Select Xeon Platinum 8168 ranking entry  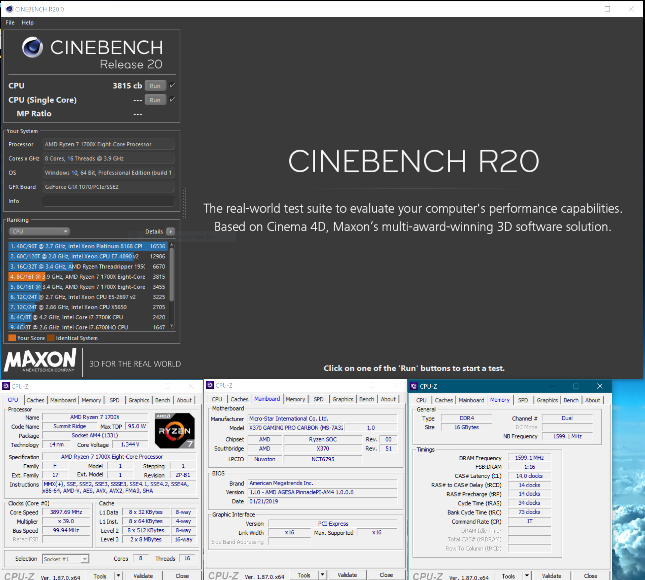pyautogui.click(x=88, y=246)
